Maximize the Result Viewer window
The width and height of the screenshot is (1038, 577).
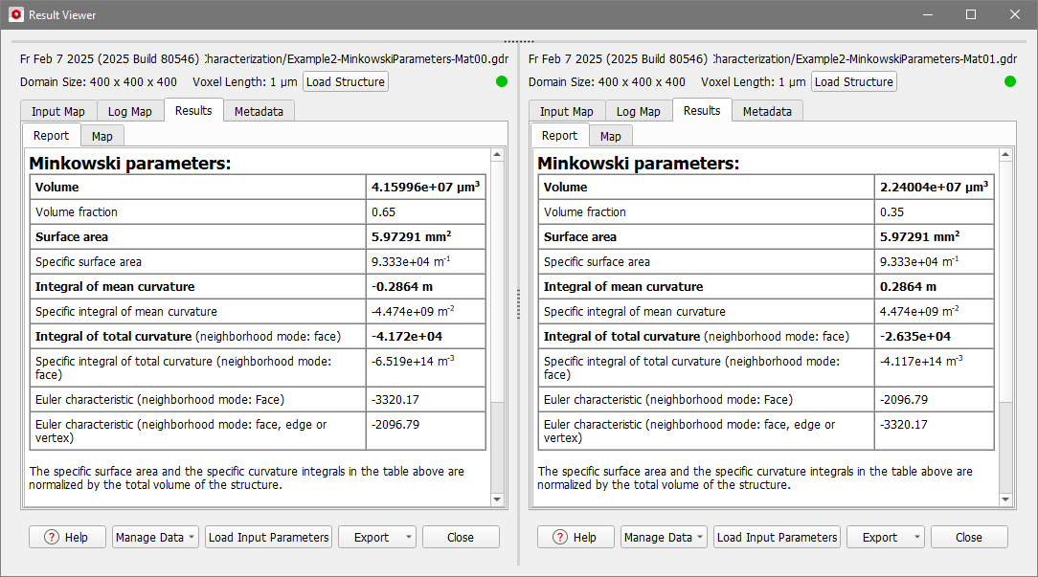[x=970, y=14]
